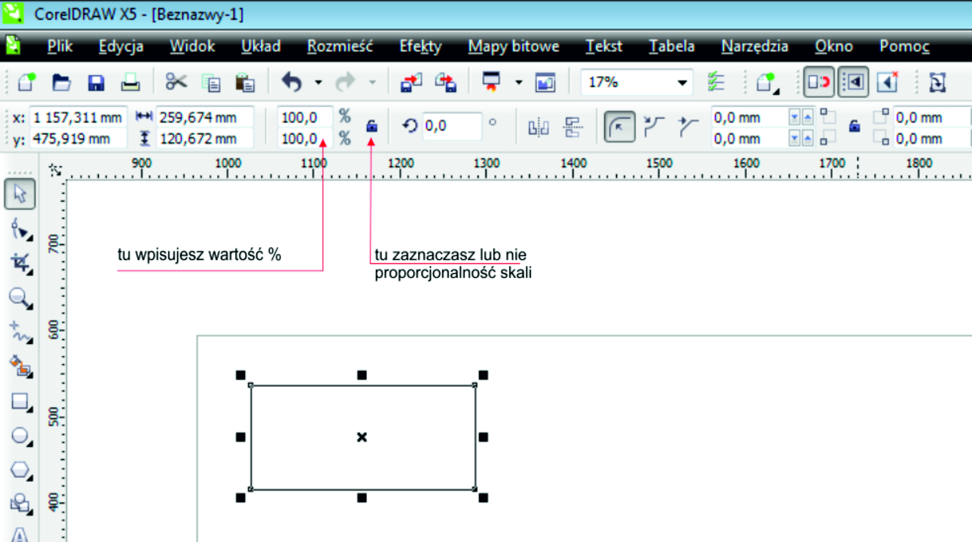Click the Import button in toolbar
972x542 pixels.
[411, 82]
